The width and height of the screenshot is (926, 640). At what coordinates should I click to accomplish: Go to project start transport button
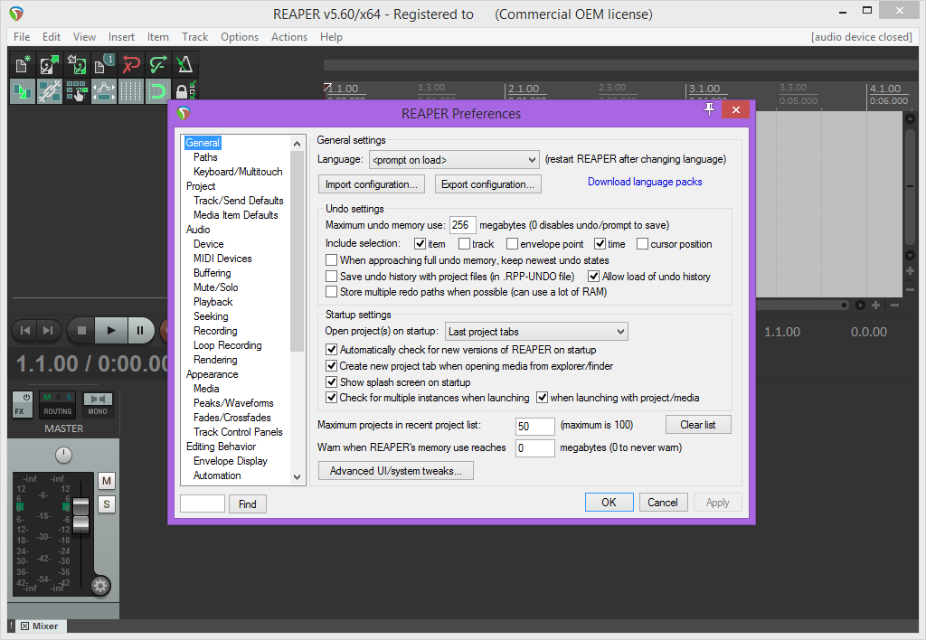click(x=24, y=331)
